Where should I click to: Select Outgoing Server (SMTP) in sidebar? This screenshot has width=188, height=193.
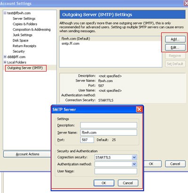tap(25, 68)
